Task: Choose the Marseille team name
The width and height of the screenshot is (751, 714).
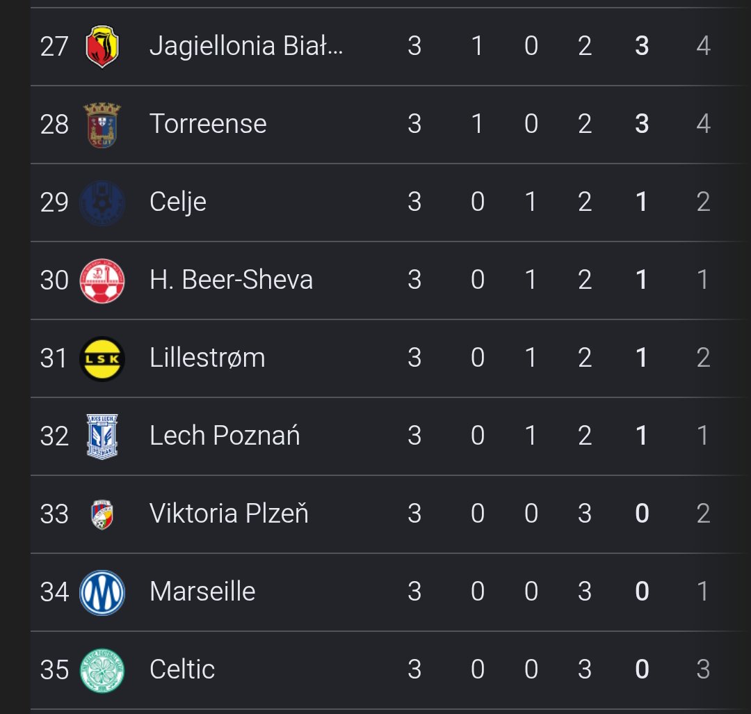Action: click(x=202, y=592)
